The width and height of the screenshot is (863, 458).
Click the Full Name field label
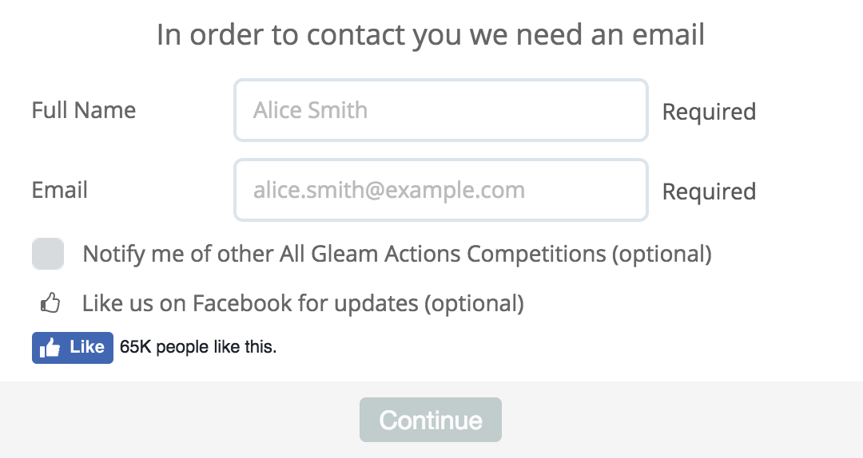click(x=84, y=110)
